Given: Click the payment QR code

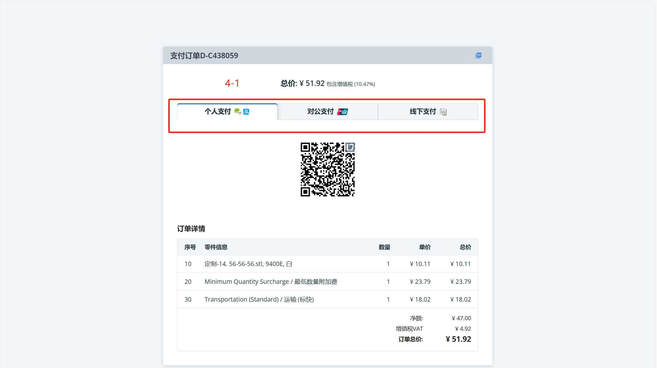Looking at the screenshot, I should click(327, 169).
